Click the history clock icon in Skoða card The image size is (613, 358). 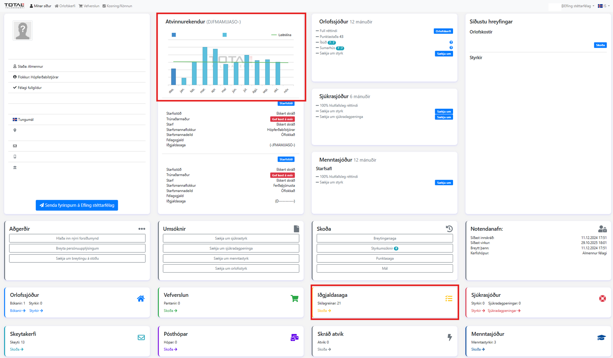(x=449, y=229)
